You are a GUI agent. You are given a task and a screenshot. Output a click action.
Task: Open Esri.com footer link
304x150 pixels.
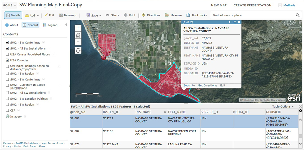(8, 143)
